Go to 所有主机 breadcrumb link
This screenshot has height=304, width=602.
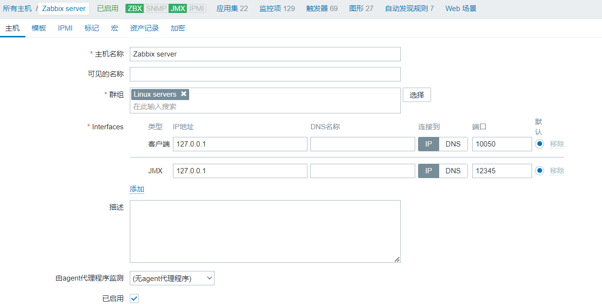pos(17,9)
